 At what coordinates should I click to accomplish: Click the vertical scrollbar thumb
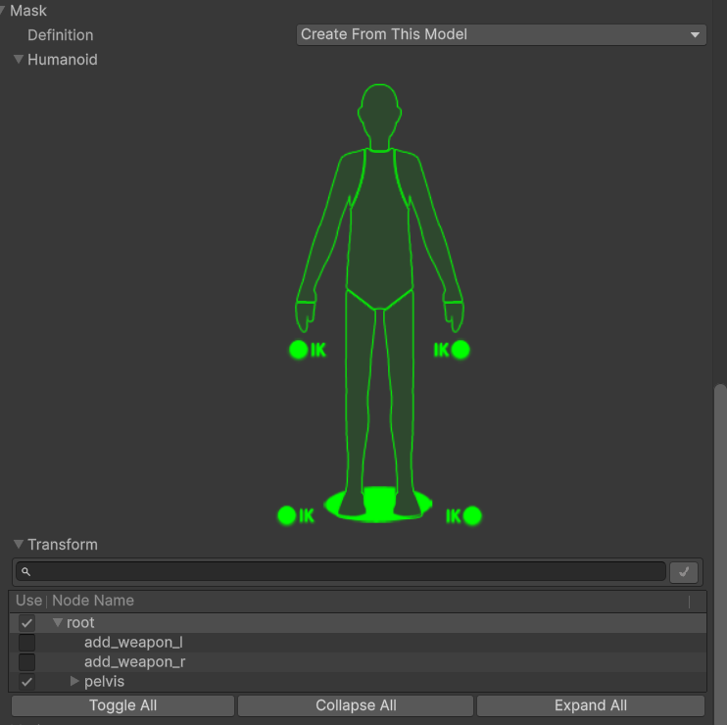pos(720,549)
